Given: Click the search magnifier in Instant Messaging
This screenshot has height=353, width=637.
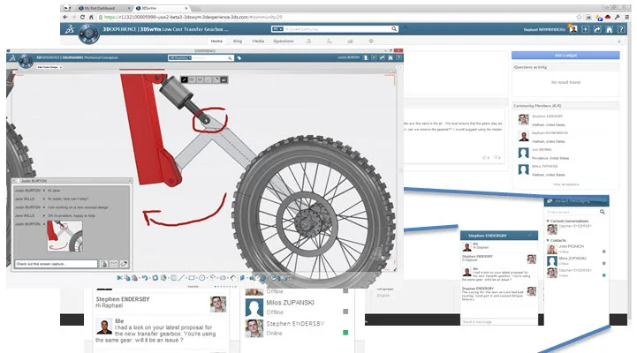Looking at the screenshot, I should tap(603, 213).
